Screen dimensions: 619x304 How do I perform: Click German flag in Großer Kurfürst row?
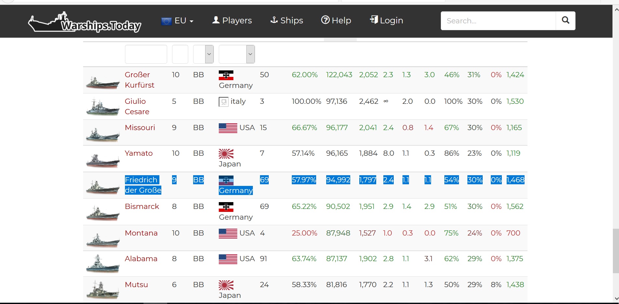point(226,75)
